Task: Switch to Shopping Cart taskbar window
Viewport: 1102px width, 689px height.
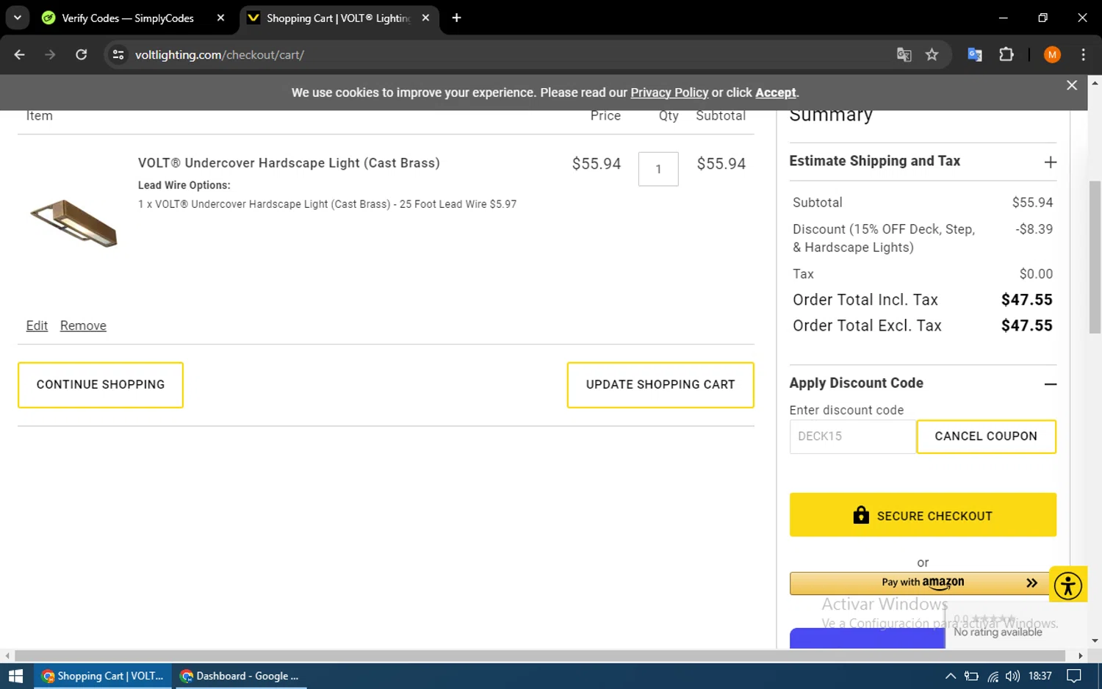Action: coord(103,676)
